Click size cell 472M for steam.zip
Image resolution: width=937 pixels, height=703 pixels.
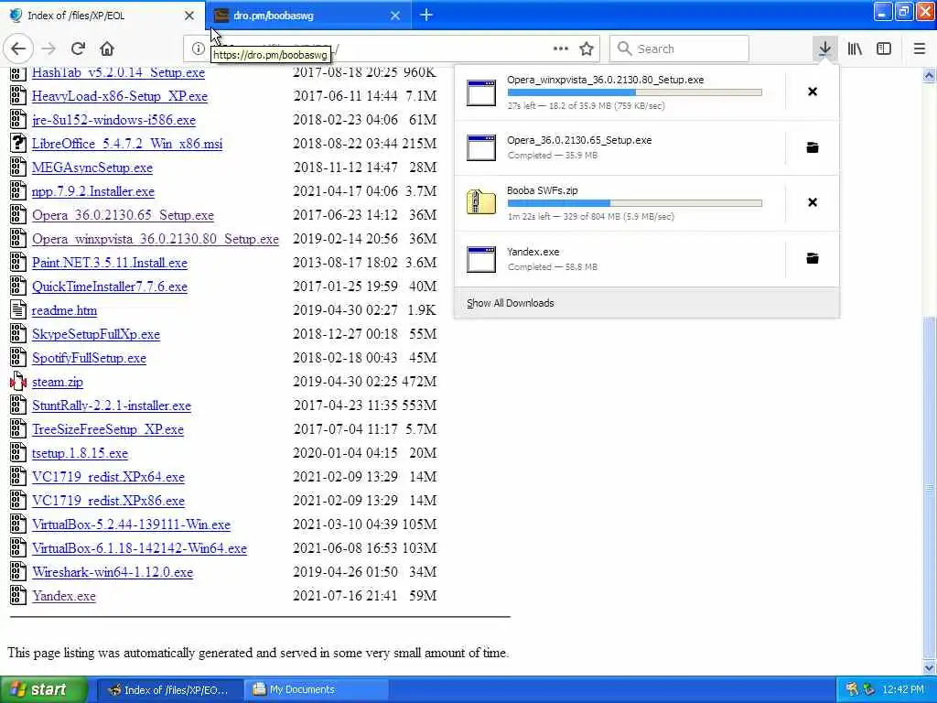click(419, 382)
